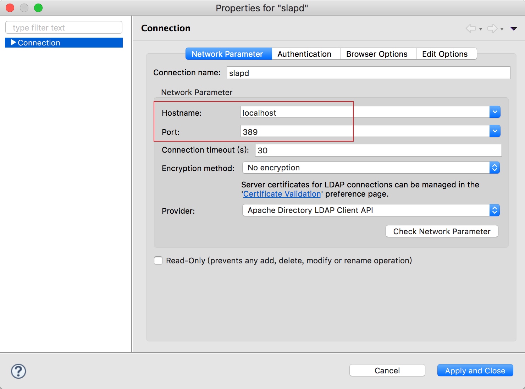Open the forward history dropdown arrow
The width and height of the screenshot is (525, 389).
coord(502,29)
